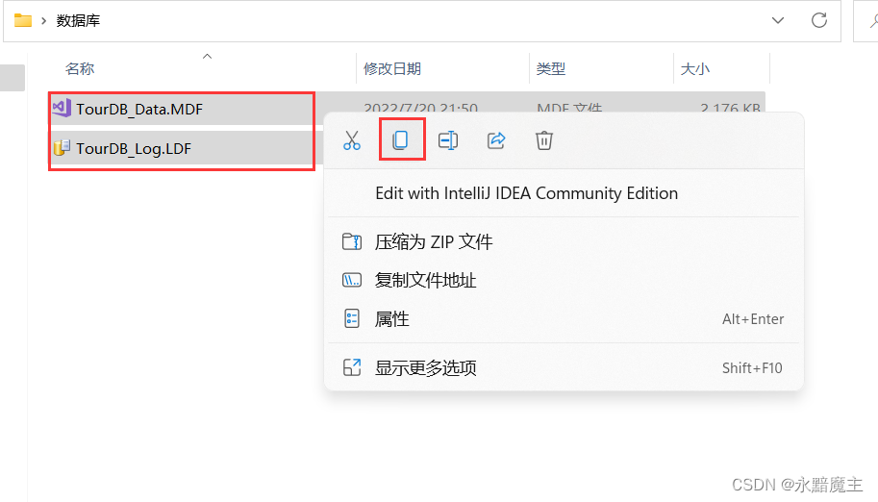The width and height of the screenshot is (878, 502).
Task: Click the TourDB_Data.MDF file icon
Action: point(62,108)
